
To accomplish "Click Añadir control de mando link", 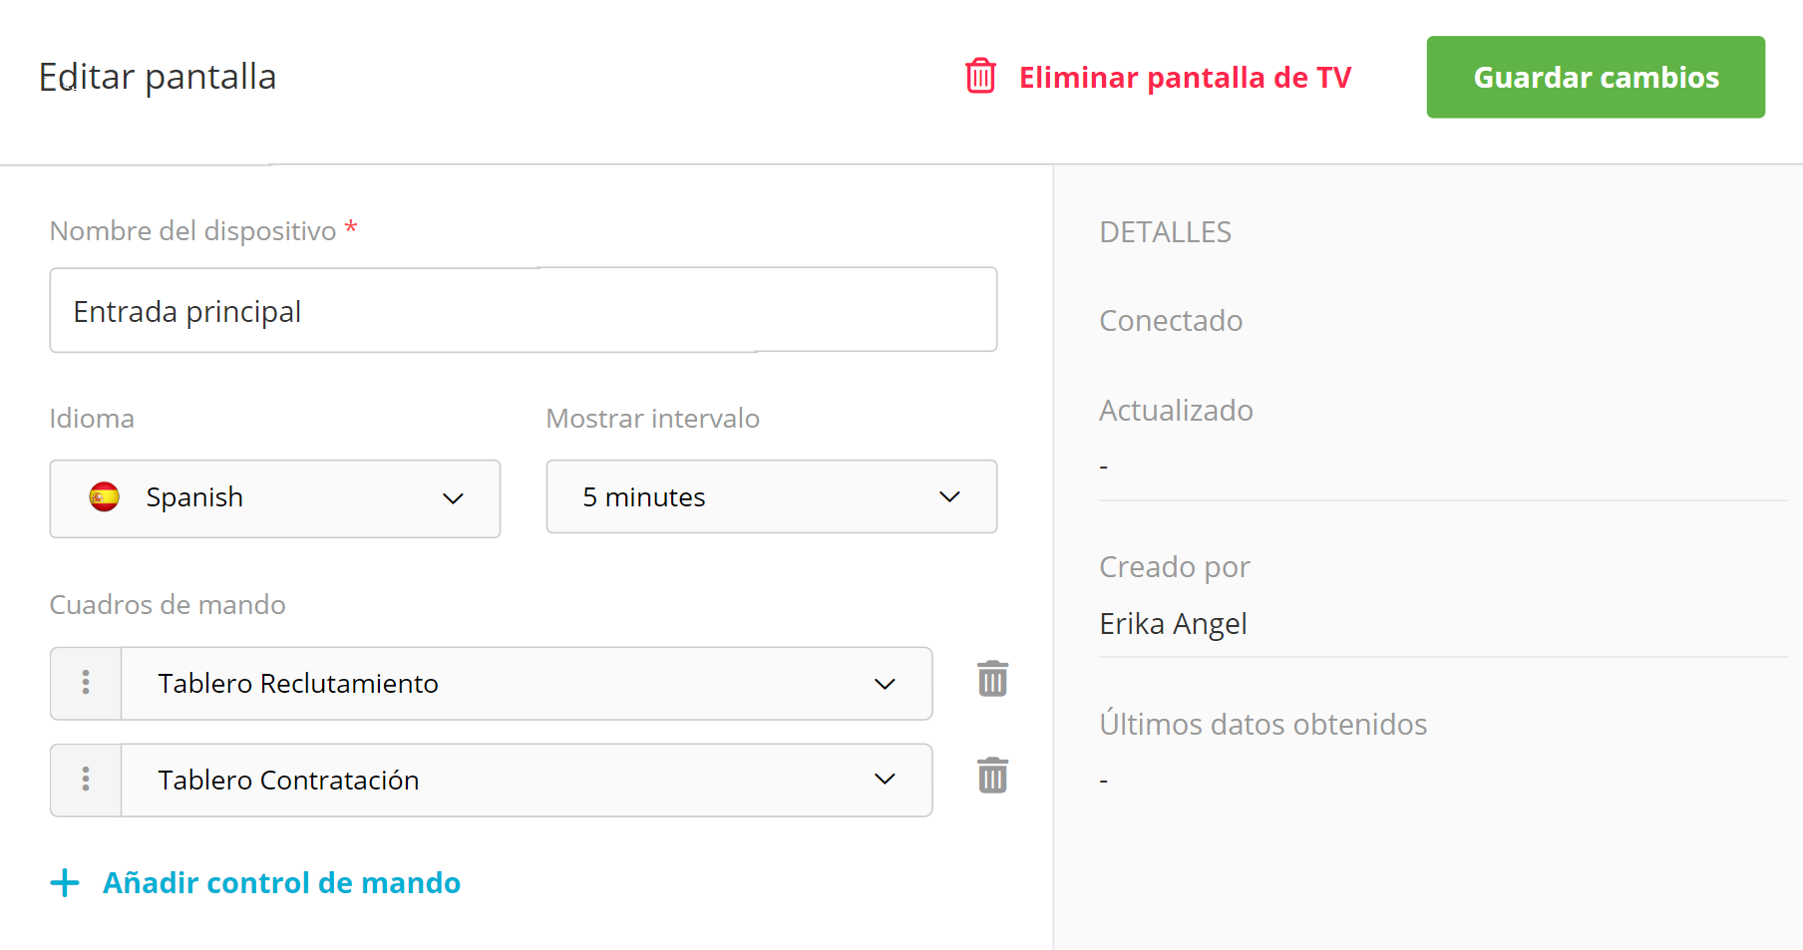I will tap(281, 882).
